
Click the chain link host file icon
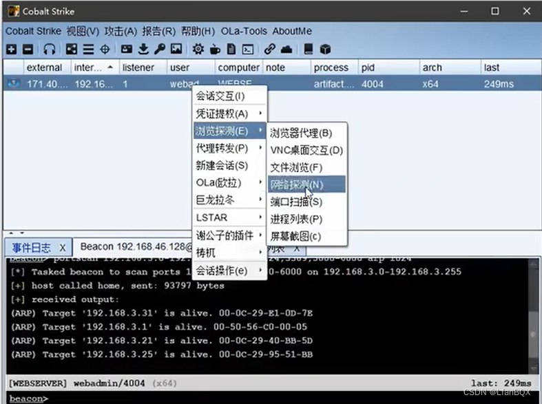click(269, 50)
